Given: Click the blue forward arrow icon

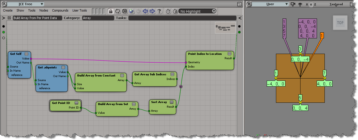Looking at the screenshot, I should click(152, 11).
